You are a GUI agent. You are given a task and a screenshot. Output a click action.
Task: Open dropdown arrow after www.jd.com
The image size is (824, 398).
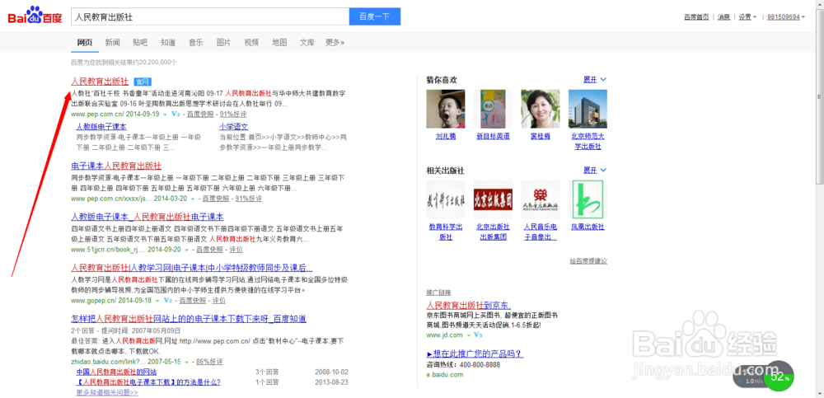tap(468, 335)
